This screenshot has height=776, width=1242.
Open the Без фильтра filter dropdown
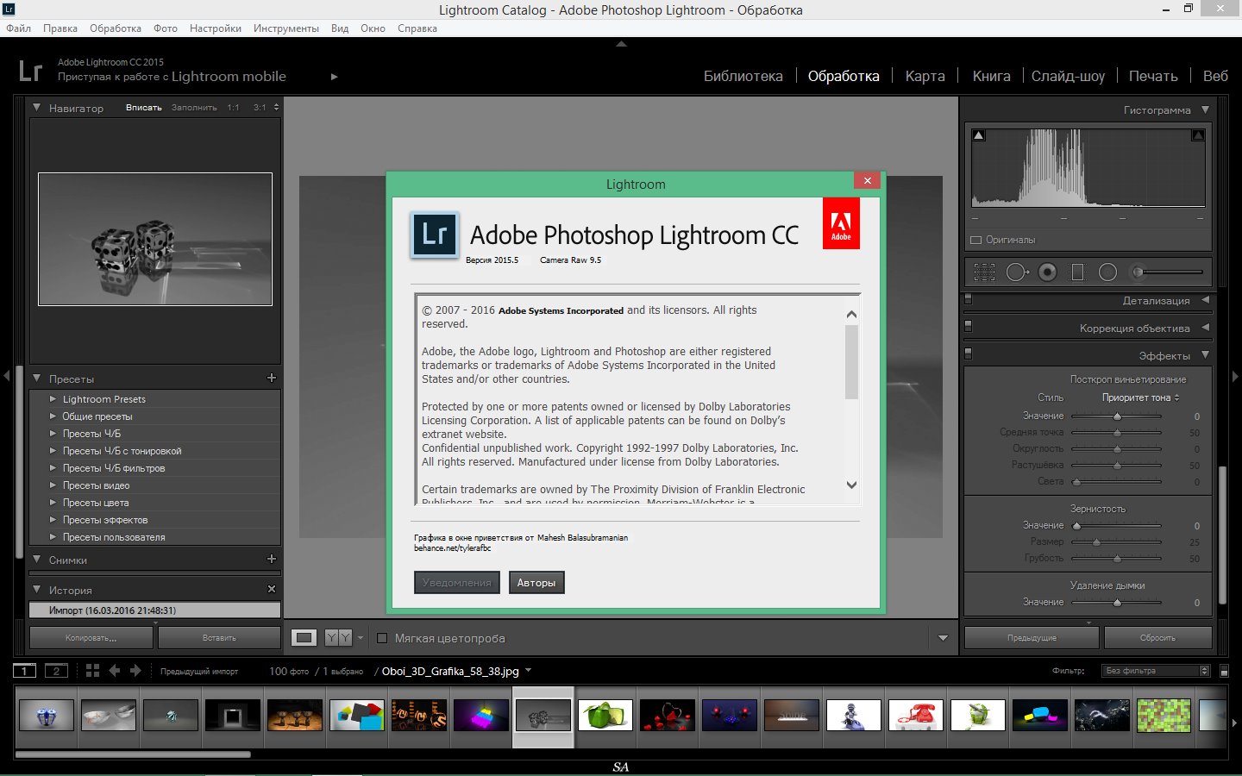1156,671
